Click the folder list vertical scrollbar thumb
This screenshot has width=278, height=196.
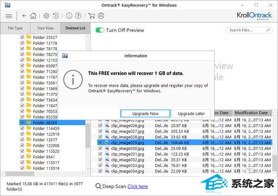pyautogui.click(x=88, y=135)
